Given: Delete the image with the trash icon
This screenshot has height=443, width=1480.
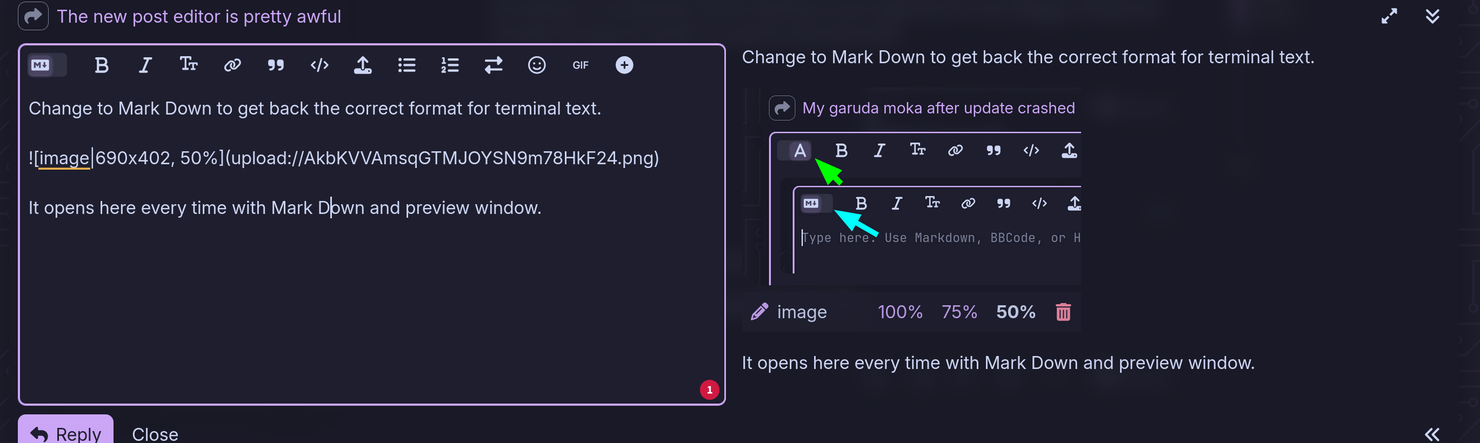Looking at the screenshot, I should 1063,312.
